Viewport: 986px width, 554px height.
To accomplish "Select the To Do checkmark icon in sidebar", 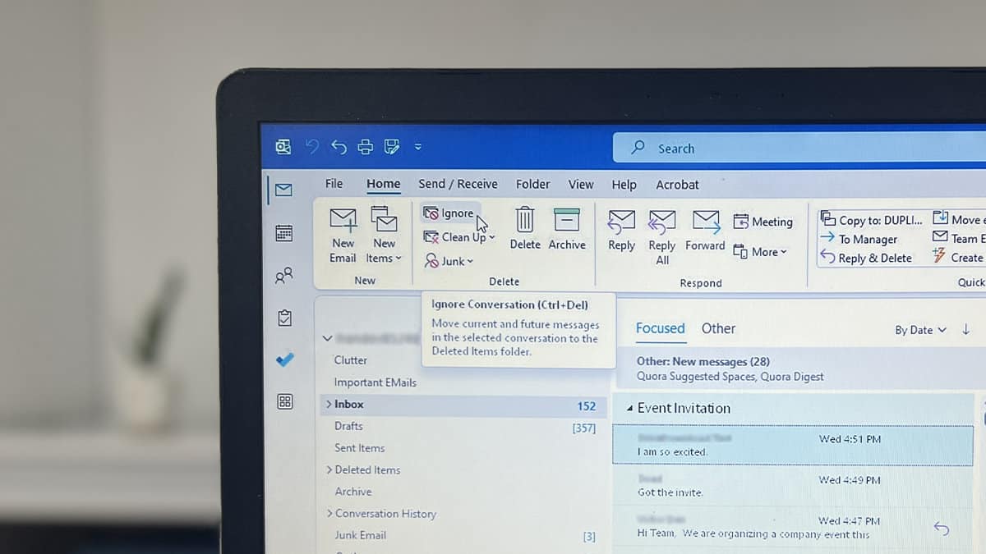I will (x=283, y=358).
